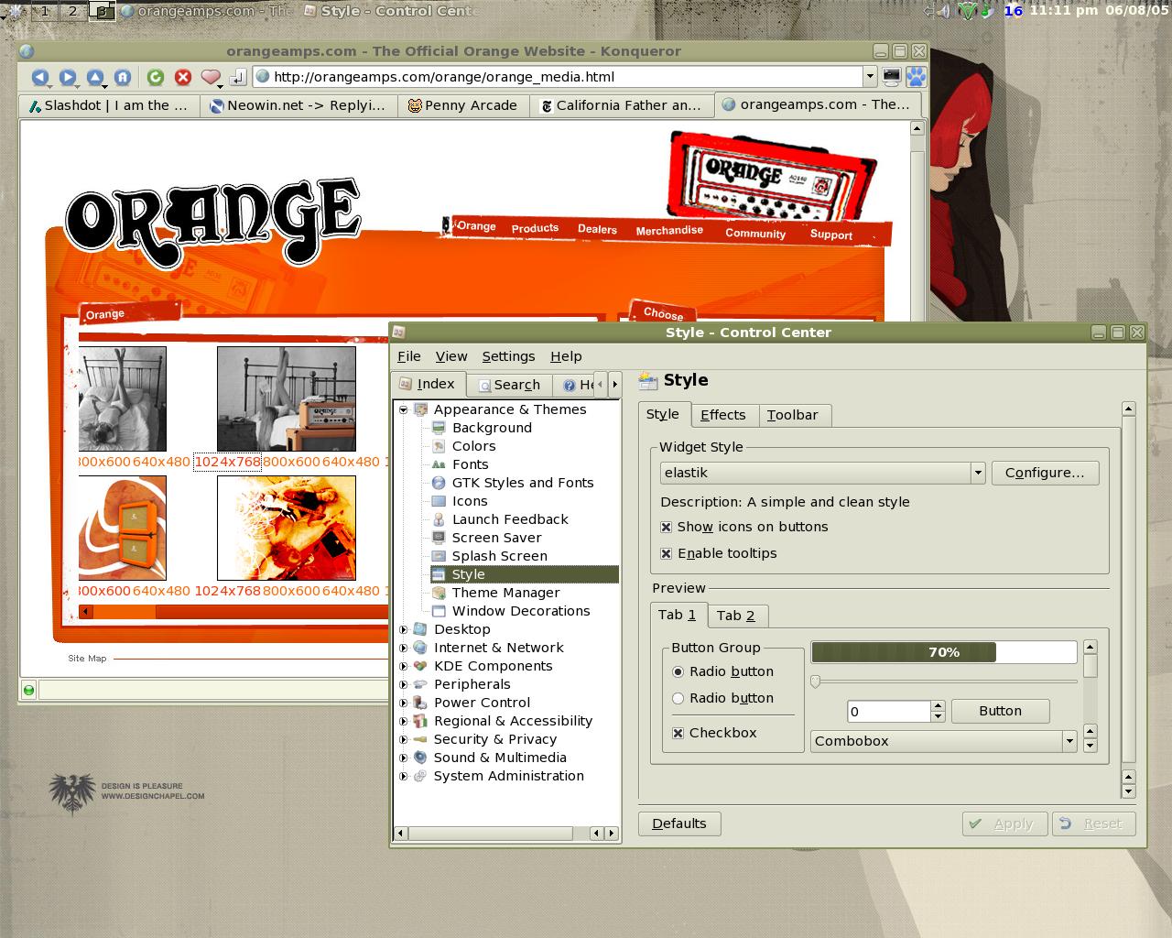The width and height of the screenshot is (1172, 938).
Task: Stop loading with the red Stop icon
Action: pos(183,78)
